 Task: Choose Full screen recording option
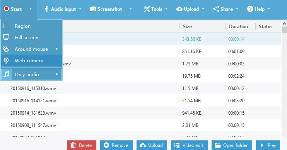(31, 37)
